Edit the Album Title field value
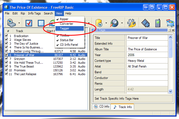The image size is (179, 119). coord(147,49)
